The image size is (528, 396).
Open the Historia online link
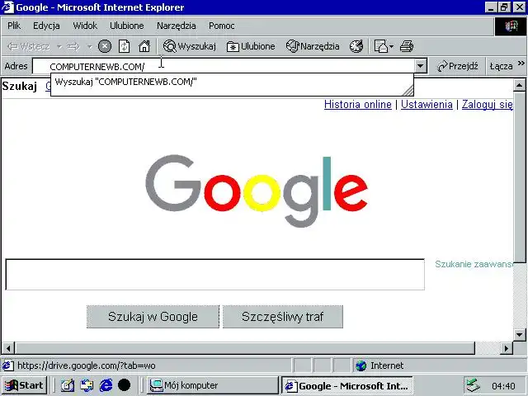[x=358, y=105]
